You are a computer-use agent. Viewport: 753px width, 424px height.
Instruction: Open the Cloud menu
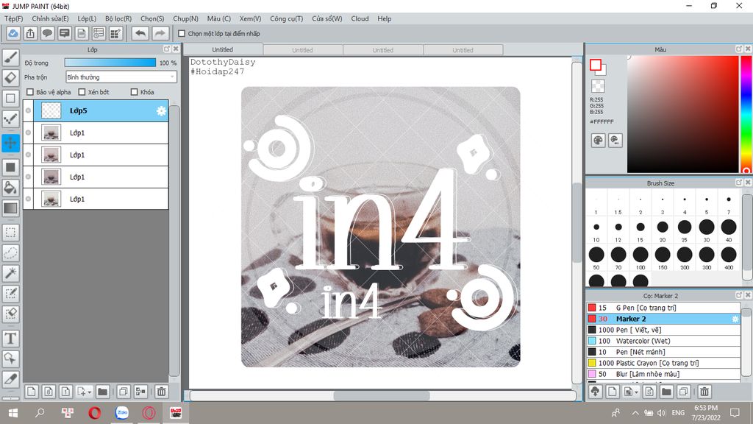pyautogui.click(x=360, y=18)
